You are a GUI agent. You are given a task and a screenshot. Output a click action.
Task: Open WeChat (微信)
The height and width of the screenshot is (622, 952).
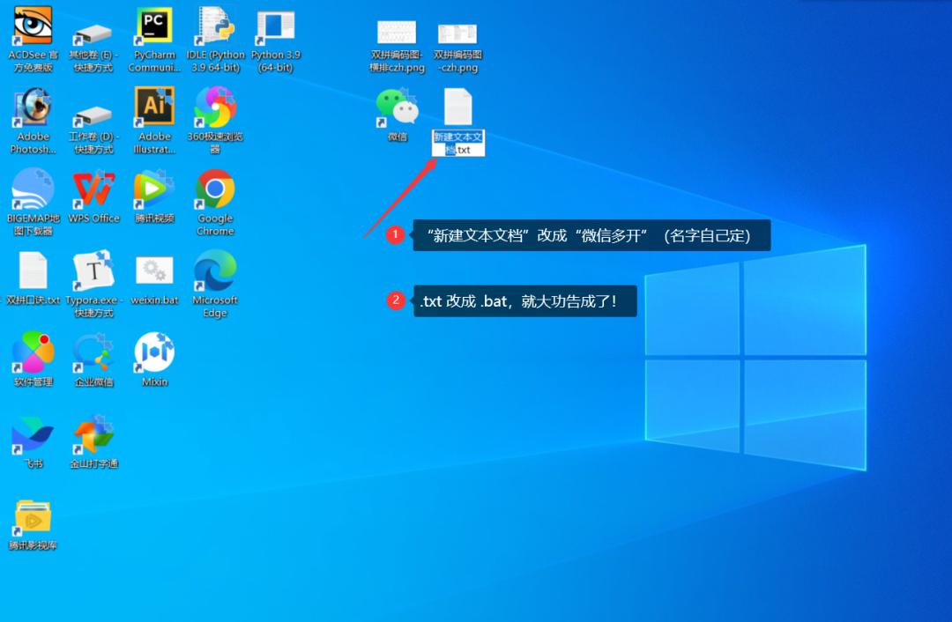pyautogui.click(x=397, y=106)
